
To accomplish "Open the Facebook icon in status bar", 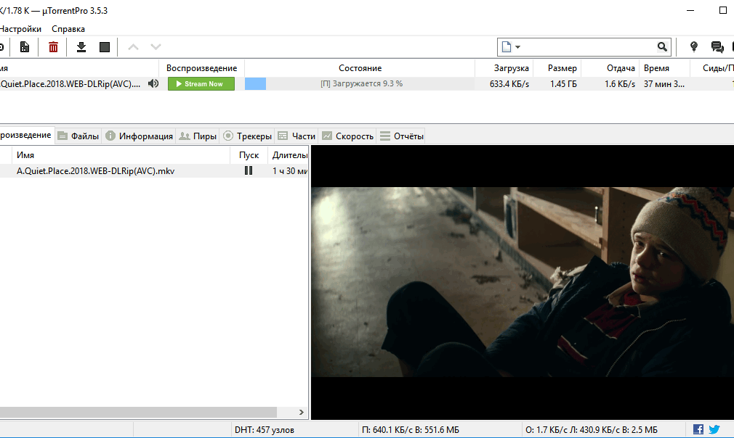I will (x=698, y=429).
